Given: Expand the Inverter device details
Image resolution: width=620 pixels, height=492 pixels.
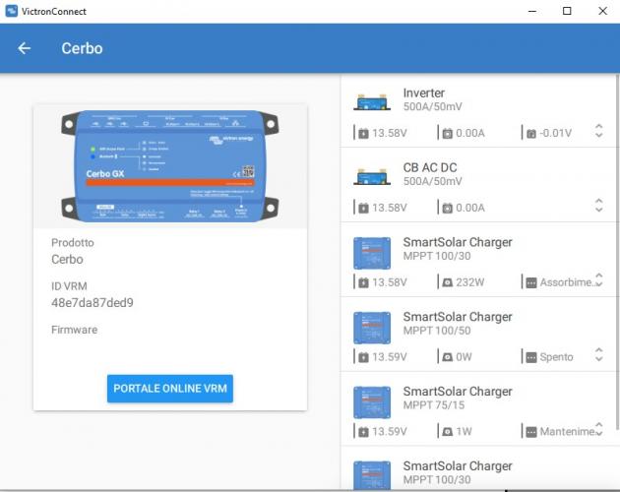Looking at the screenshot, I should point(598,131).
